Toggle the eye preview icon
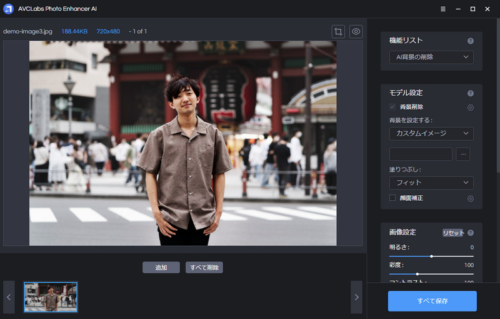 click(356, 31)
